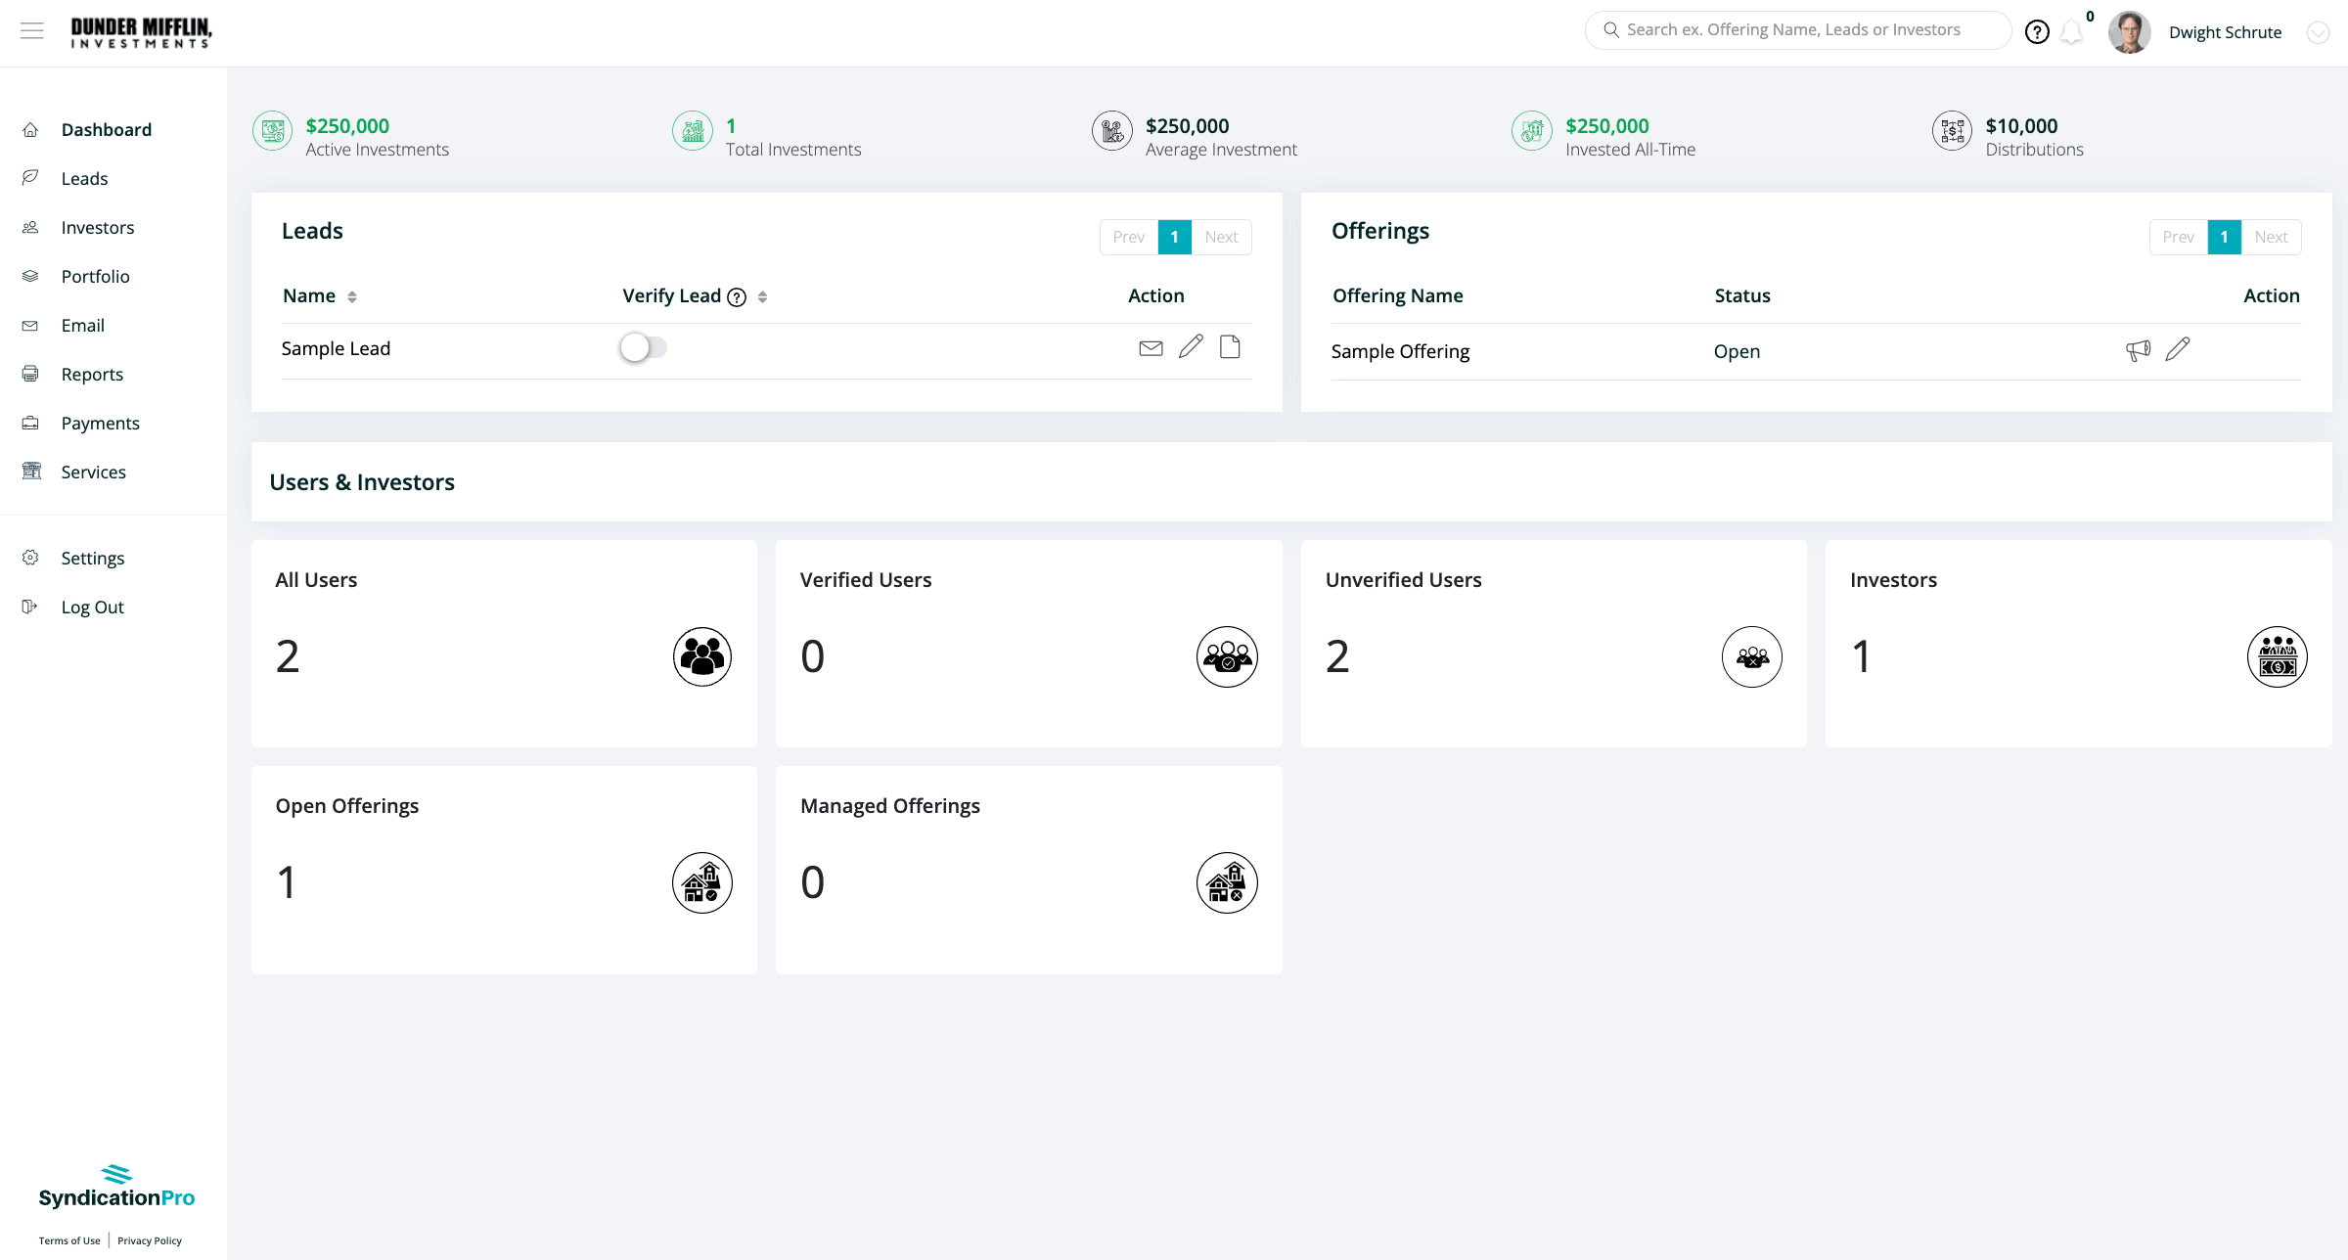The width and height of the screenshot is (2348, 1260).
Task: Open the Privacy Policy link
Action: [150, 1240]
